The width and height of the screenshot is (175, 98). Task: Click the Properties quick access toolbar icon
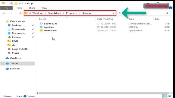[11, 4]
